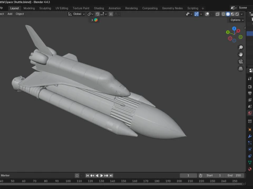This screenshot has width=253, height=189.
Task: Open the Marker menu in the timeline
Action: [x=5, y=175]
